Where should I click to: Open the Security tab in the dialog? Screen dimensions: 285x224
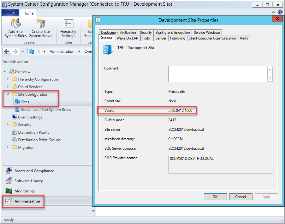click(145, 33)
